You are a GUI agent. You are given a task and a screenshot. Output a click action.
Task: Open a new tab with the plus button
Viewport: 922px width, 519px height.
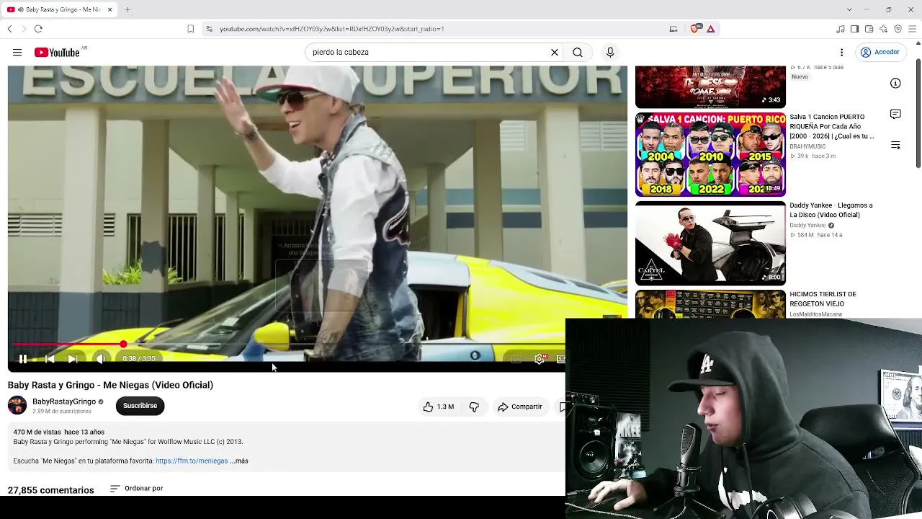[127, 9]
